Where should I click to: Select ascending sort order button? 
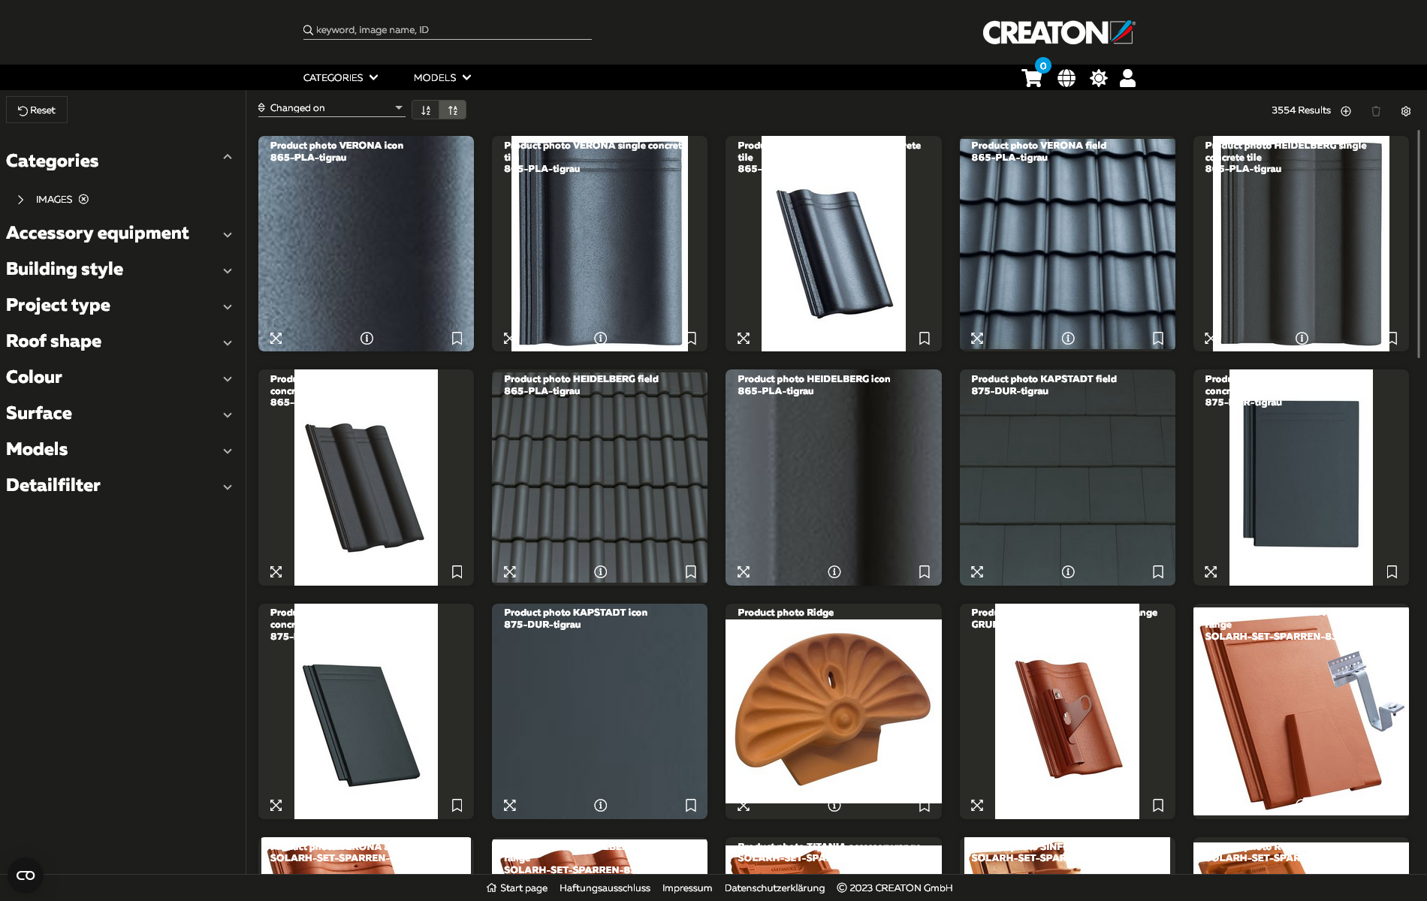(426, 110)
